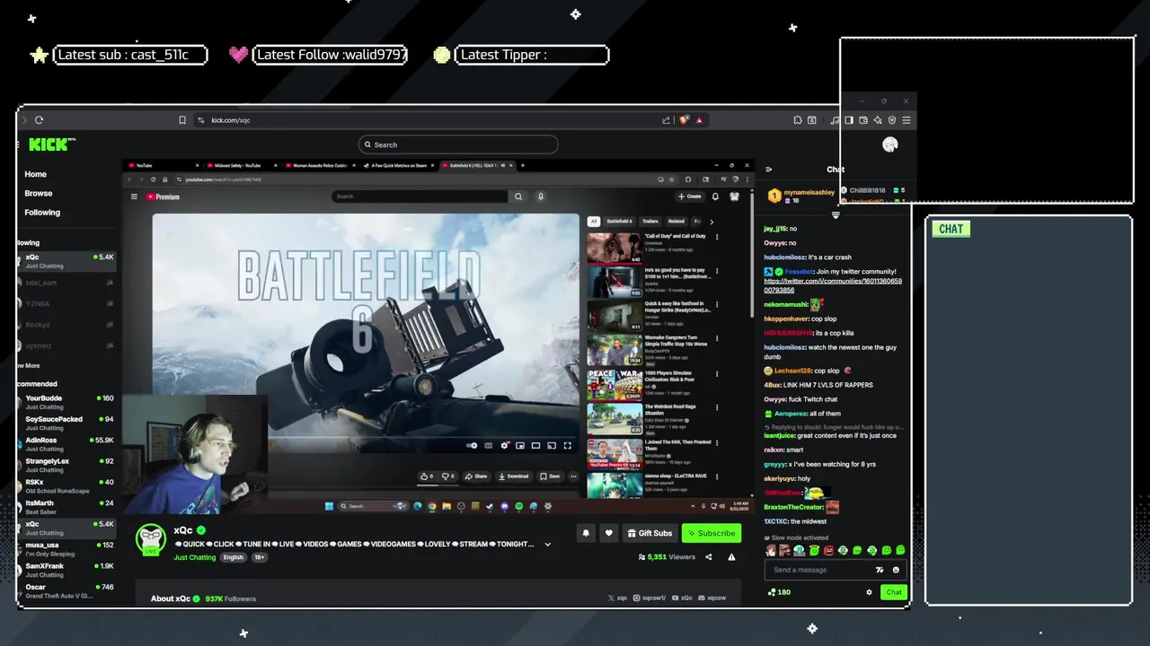Open the 1000 Players Simulate Civilization thumbnail
Viewport: 1150px width, 646px height.
point(615,384)
